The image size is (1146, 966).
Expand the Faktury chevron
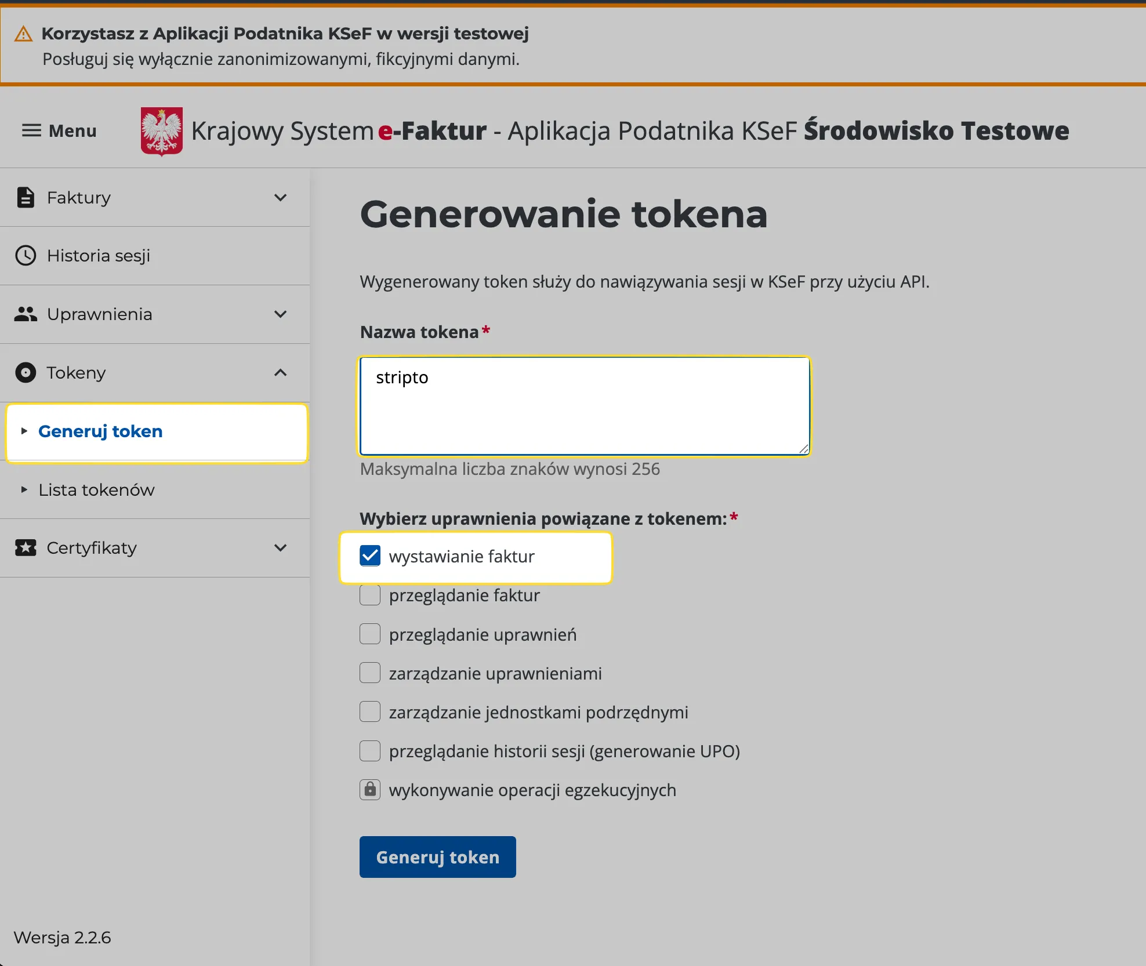pos(281,198)
